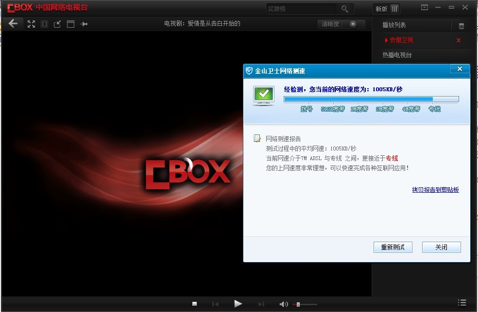Click the 专线 speed scale label
Screen dimensions: 478x312
[434, 109]
